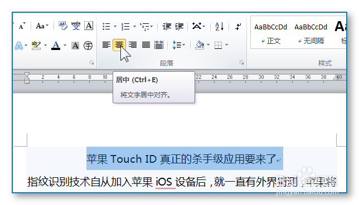This screenshot has width=359, height=205.
Task: Expand Asian Layout dropdown arrow
Action: coord(204,26)
